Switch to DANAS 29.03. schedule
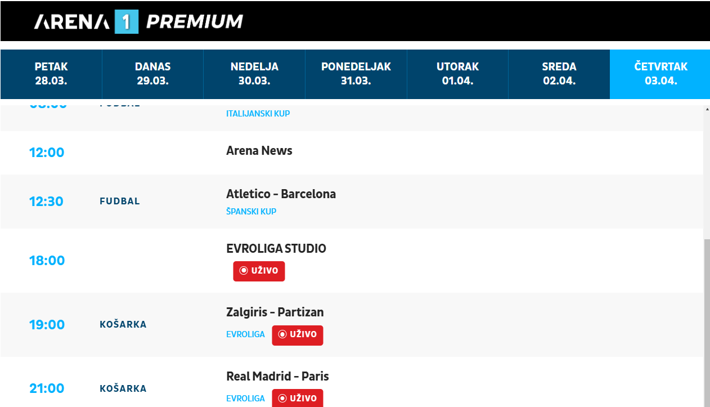Screen dimensions: 710x407 [152, 74]
